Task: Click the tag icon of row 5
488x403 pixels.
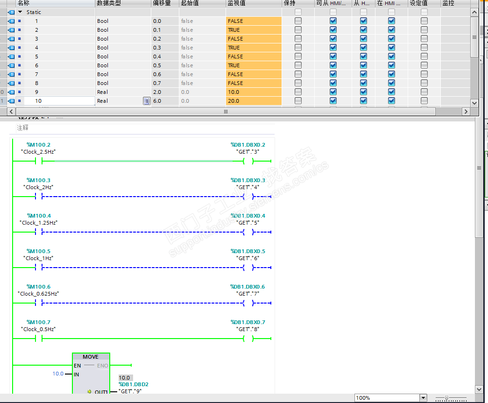Action: click(11, 57)
